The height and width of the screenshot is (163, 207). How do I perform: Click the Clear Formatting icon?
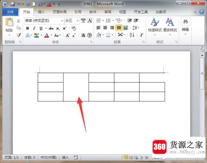[x=74, y=28]
